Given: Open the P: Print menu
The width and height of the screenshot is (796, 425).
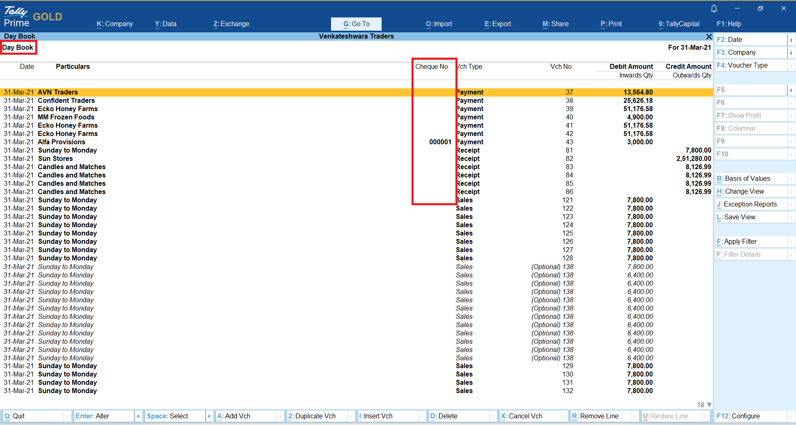Looking at the screenshot, I should (611, 24).
